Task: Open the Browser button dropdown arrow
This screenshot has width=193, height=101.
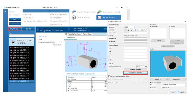Action: 167,79
